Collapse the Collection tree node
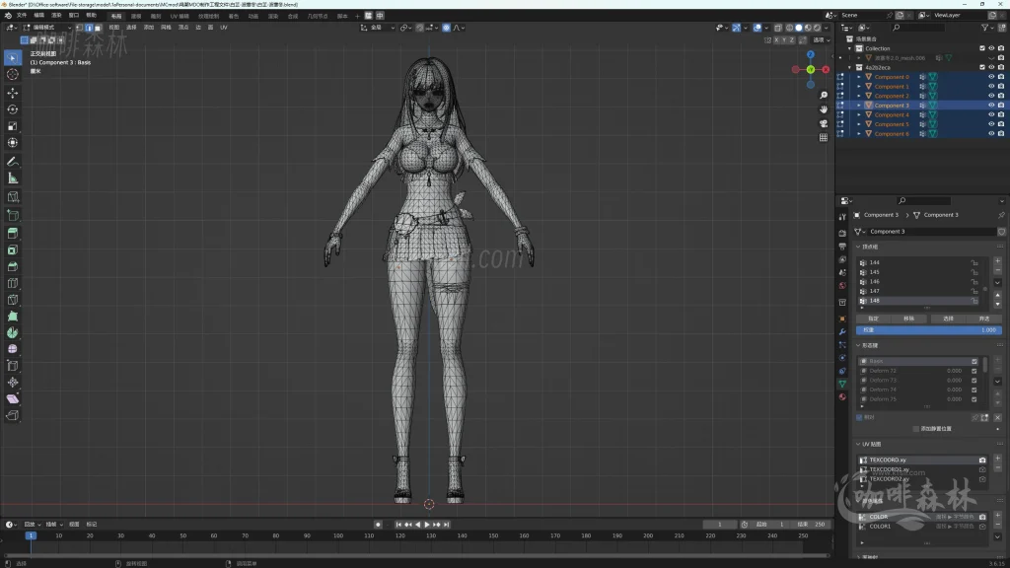This screenshot has height=568, width=1010. (849, 48)
